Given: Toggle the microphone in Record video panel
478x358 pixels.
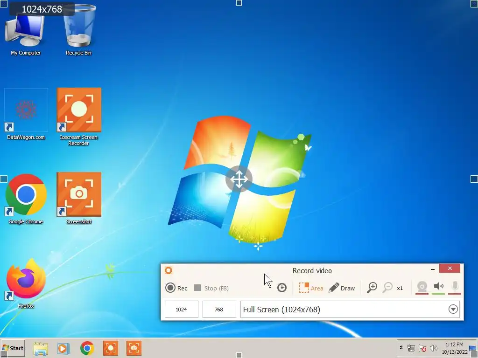Looking at the screenshot, I should tap(455, 287).
